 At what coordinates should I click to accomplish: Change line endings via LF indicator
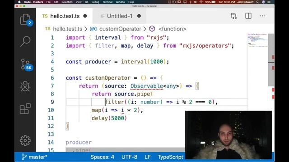148,157
